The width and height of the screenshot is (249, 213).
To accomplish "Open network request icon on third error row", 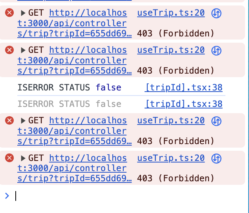I will pos(216,121).
